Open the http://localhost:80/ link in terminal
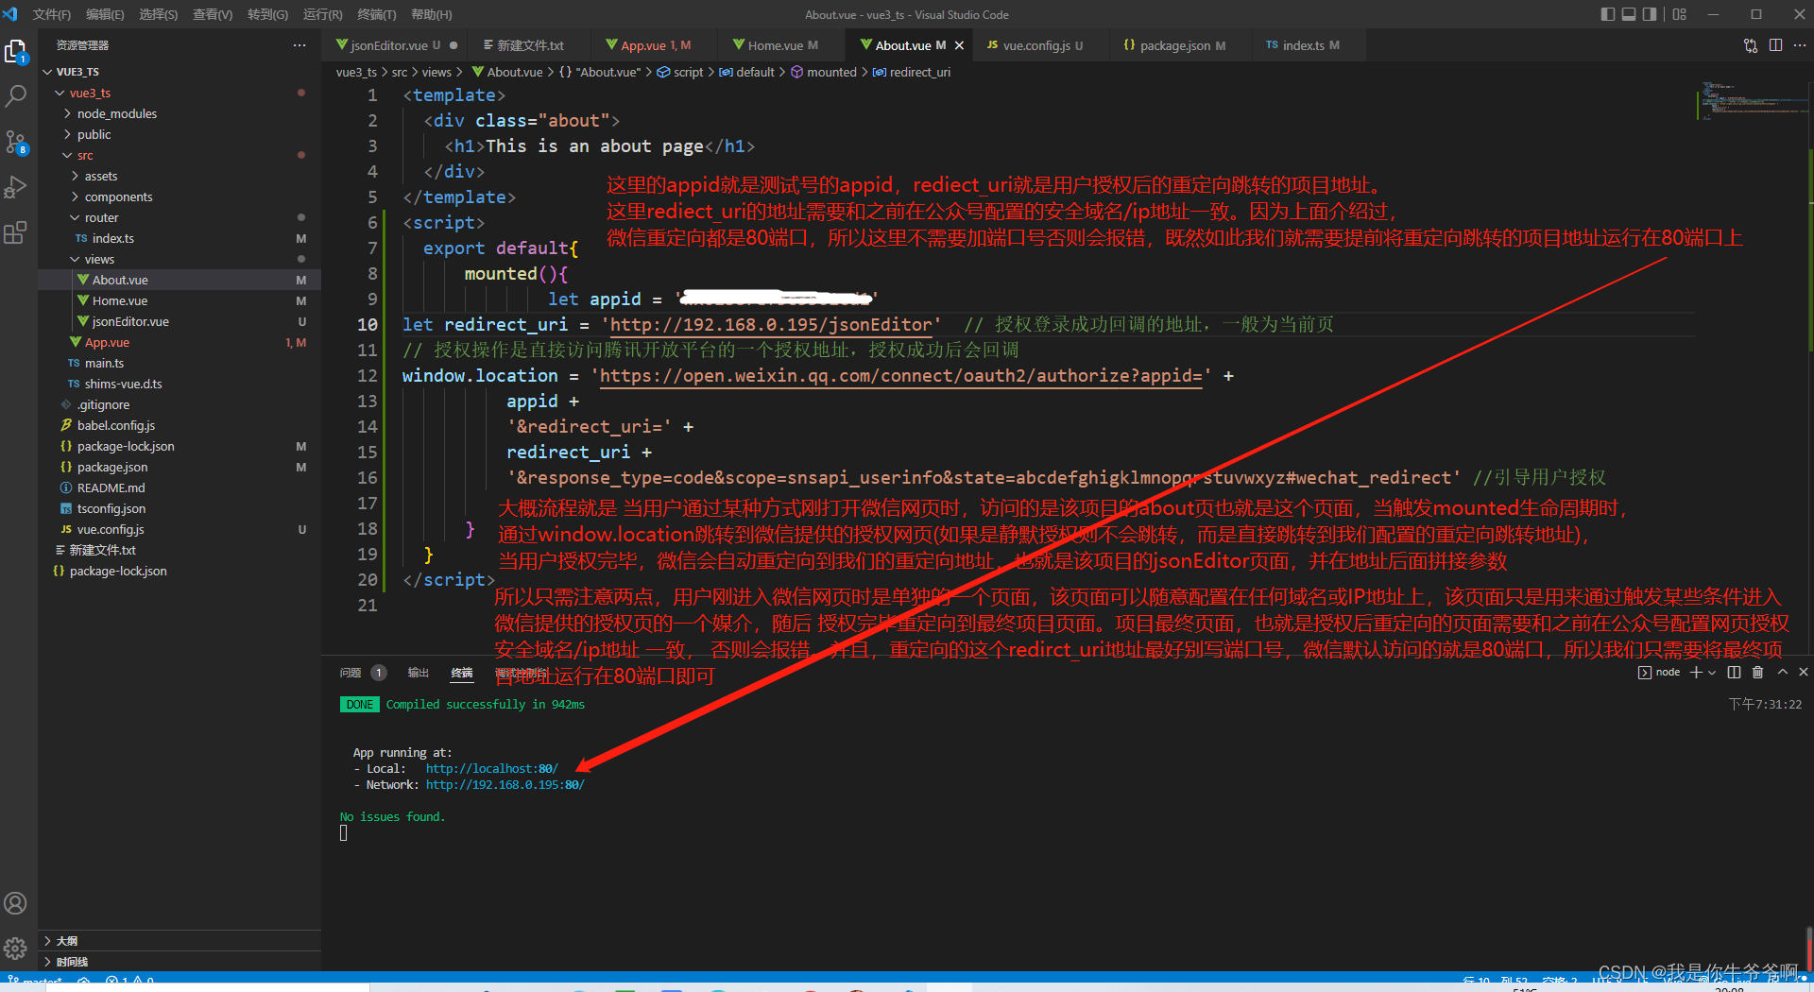The height and width of the screenshot is (992, 1814). click(491, 769)
